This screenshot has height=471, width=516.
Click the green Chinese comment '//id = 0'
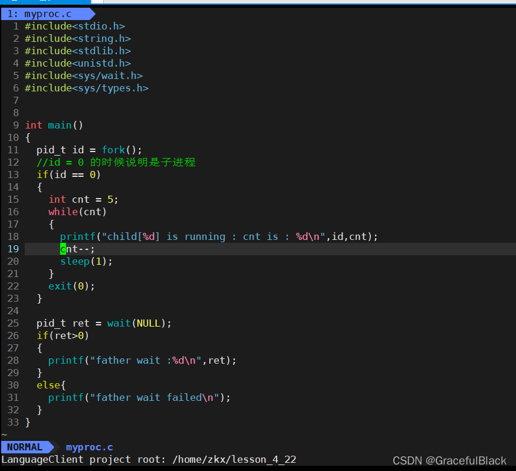click(x=116, y=163)
